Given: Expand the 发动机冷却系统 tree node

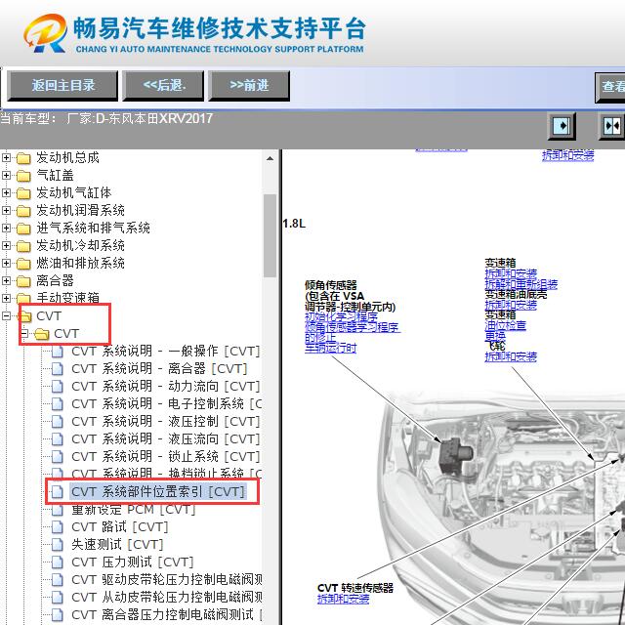Looking at the screenshot, I should 6,245.
